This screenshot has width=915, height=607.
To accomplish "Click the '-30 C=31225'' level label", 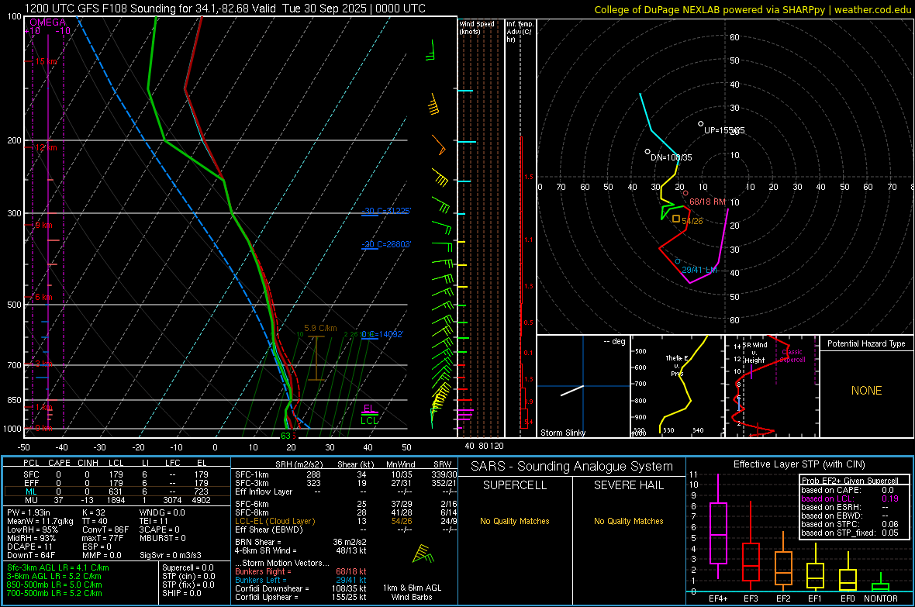I will pyautogui.click(x=386, y=211).
